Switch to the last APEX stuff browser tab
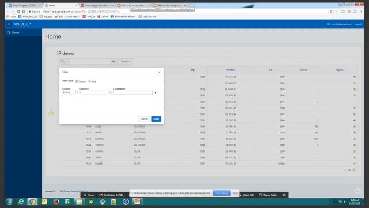This screenshot has height=208, width=369. coord(170,5)
